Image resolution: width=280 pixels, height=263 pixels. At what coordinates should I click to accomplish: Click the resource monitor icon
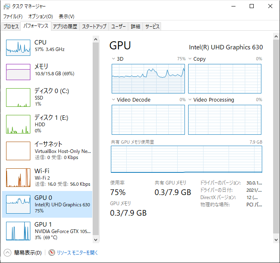tap(52, 252)
